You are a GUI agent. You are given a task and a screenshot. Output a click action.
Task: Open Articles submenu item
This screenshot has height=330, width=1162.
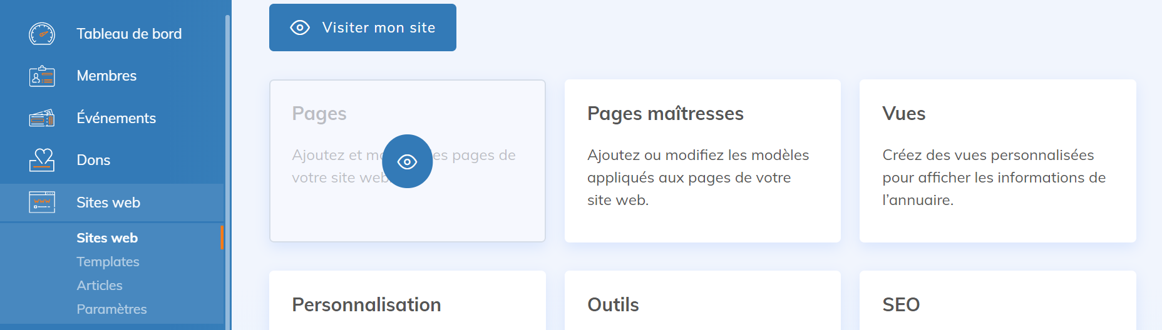pyautogui.click(x=100, y=286)
